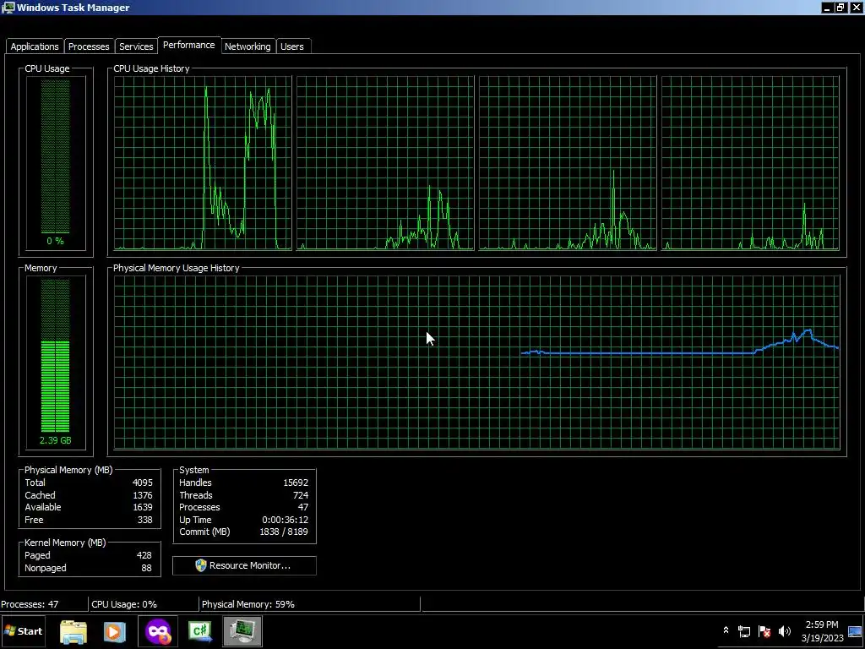The width and height of the screenshot is (865, 649).
Task: Click the fourth CPU core history graph
Action: pos(750,163)
